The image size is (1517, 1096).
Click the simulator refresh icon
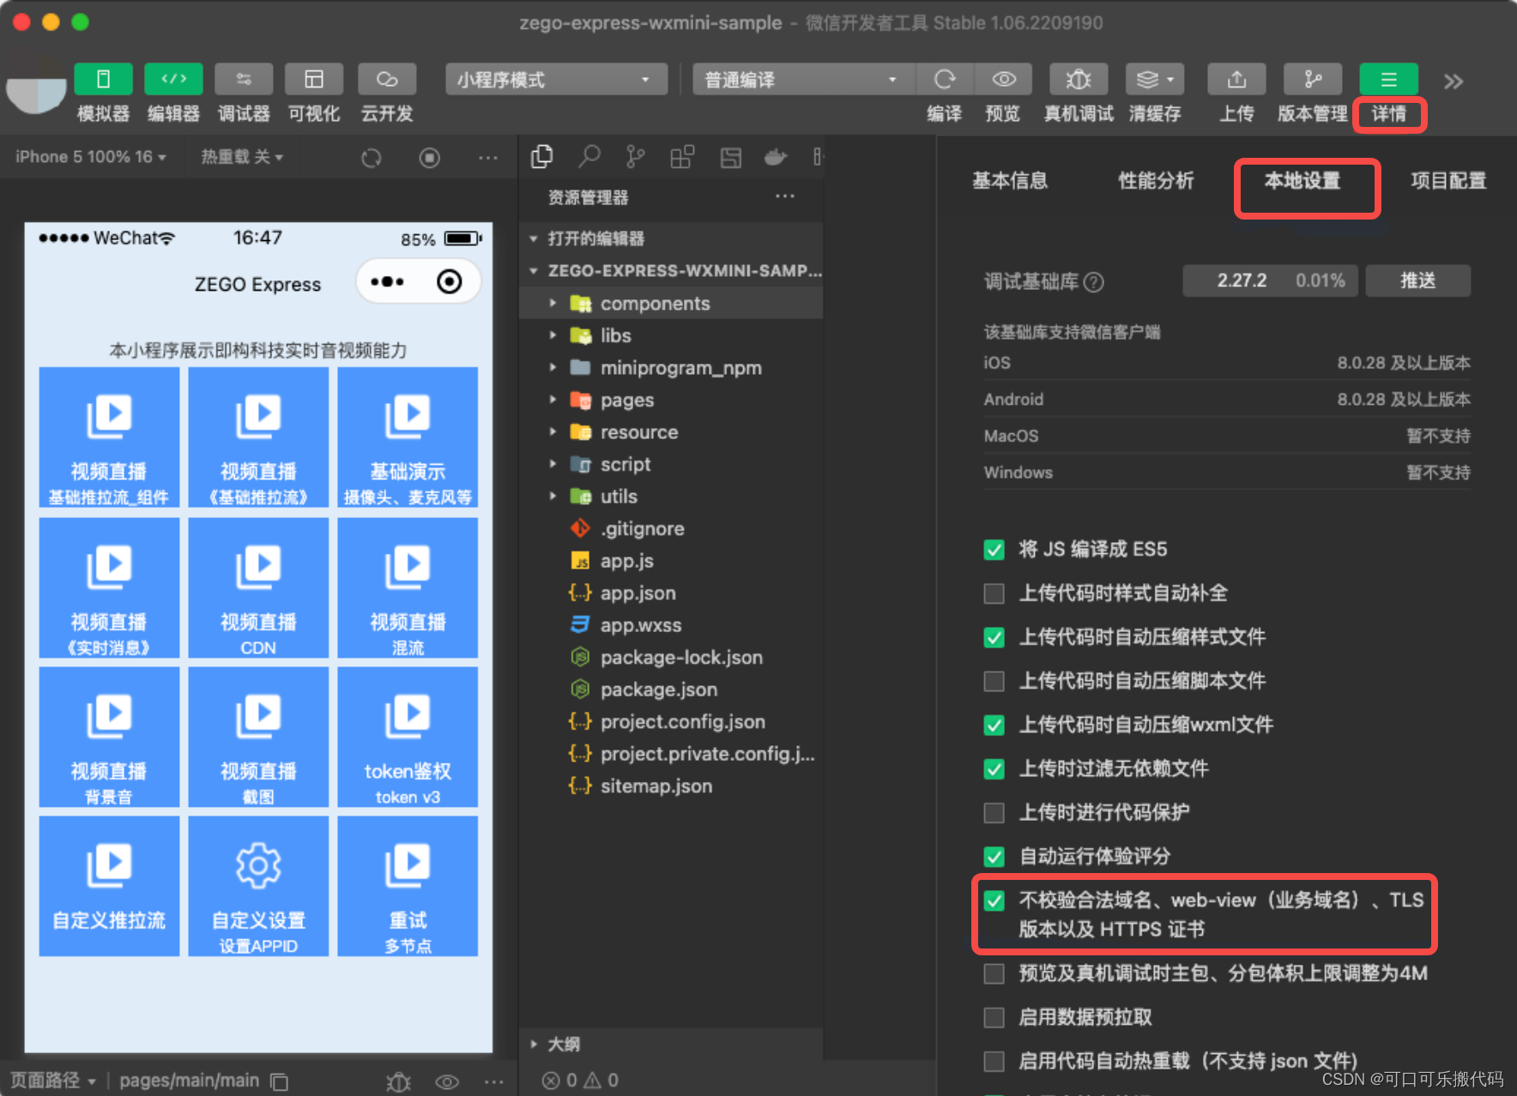point(372,158)
